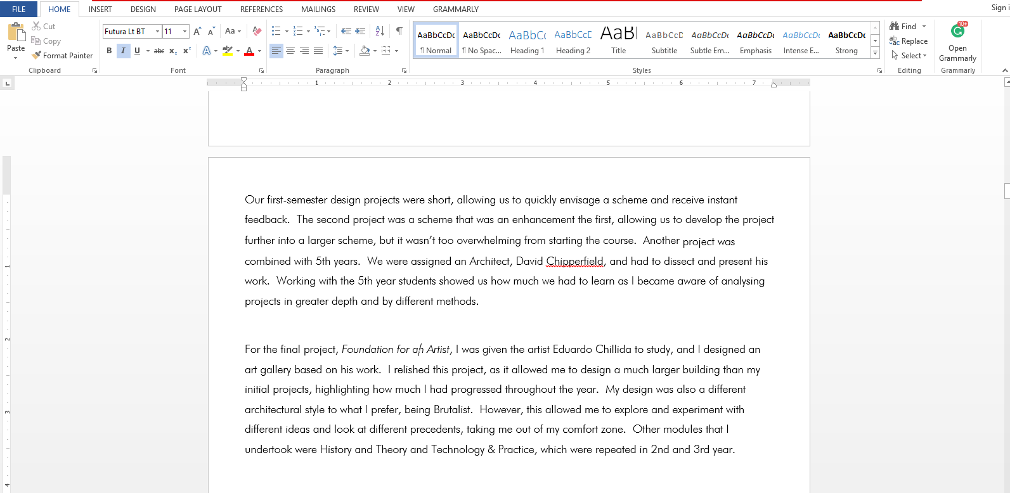
Task: Justify the paragraph text
Action: 318,51
